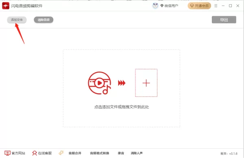Open the hamburger menu icon

216,6
